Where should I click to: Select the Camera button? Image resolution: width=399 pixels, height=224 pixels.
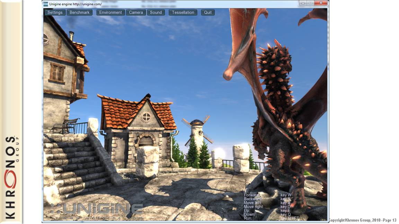click(136, 12)
